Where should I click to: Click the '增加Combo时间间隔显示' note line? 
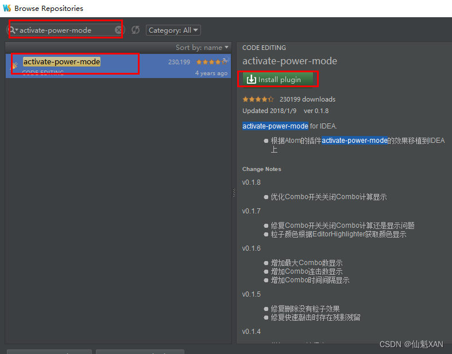tap(310, 280)
